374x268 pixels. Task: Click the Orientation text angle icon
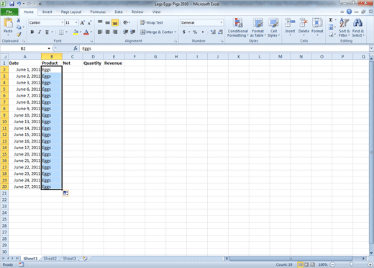[125, 22]
